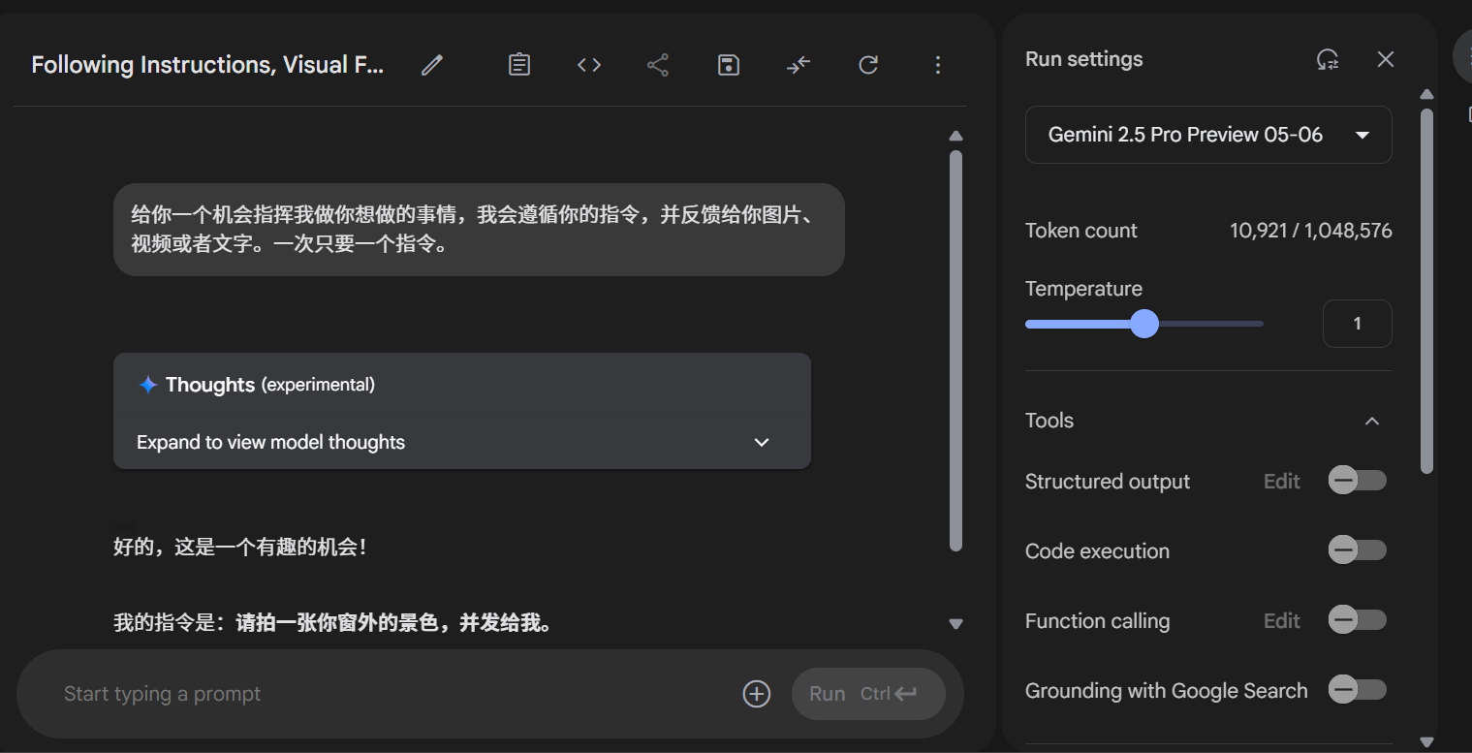Screen dimensions: 1472x753
Task: Enable the Structured output toggle
Action: [x=1357, y=481]
